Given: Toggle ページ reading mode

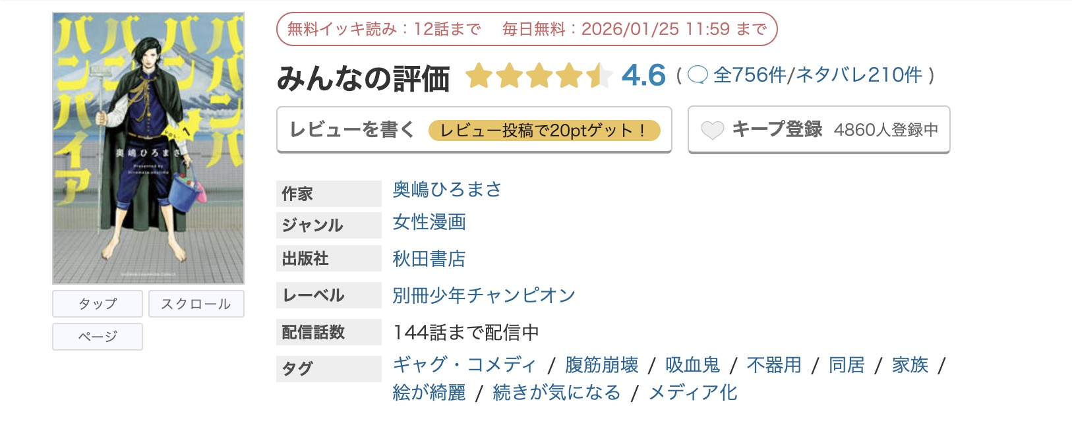Looking at the screenshot, I should tap(97, 337).
